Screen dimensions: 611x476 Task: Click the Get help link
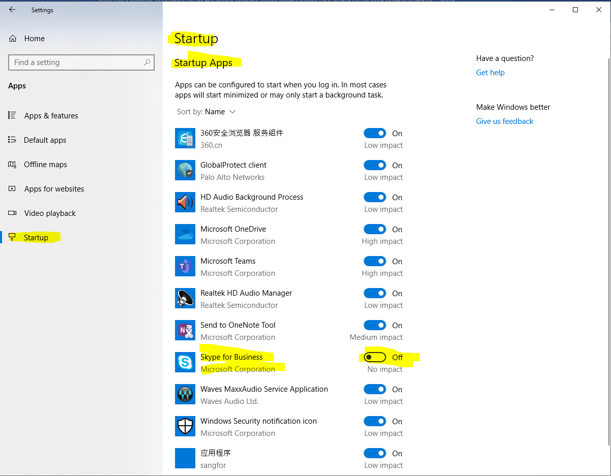pos(490,73)
